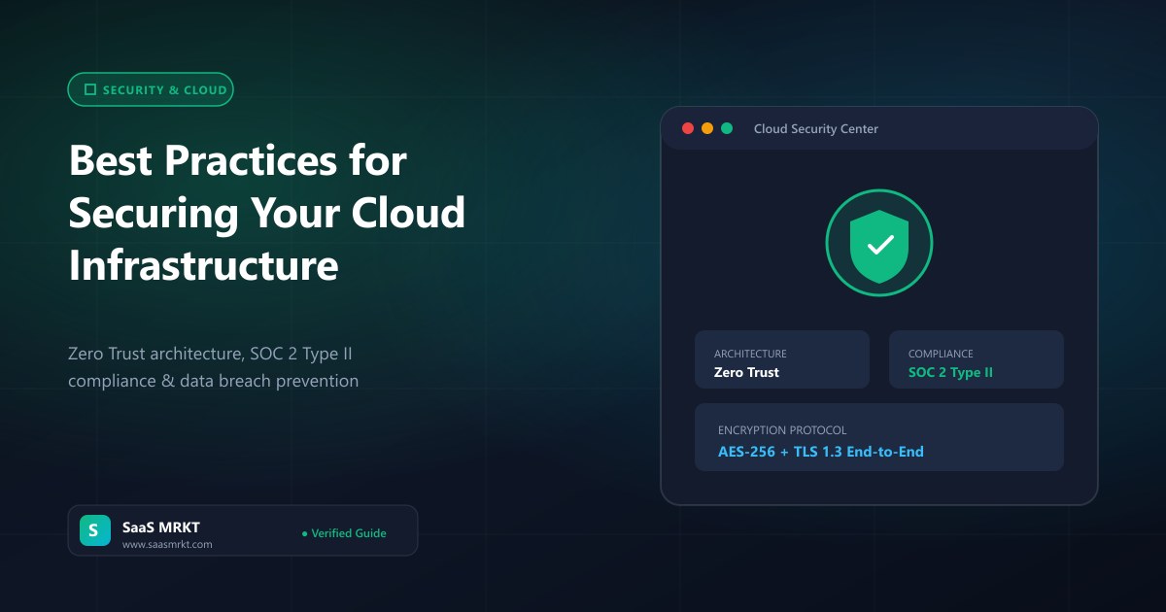Click the subtitle about Zero Trust architecture
The height and width of the screenshot is (612, 1166).
[216, 366]
